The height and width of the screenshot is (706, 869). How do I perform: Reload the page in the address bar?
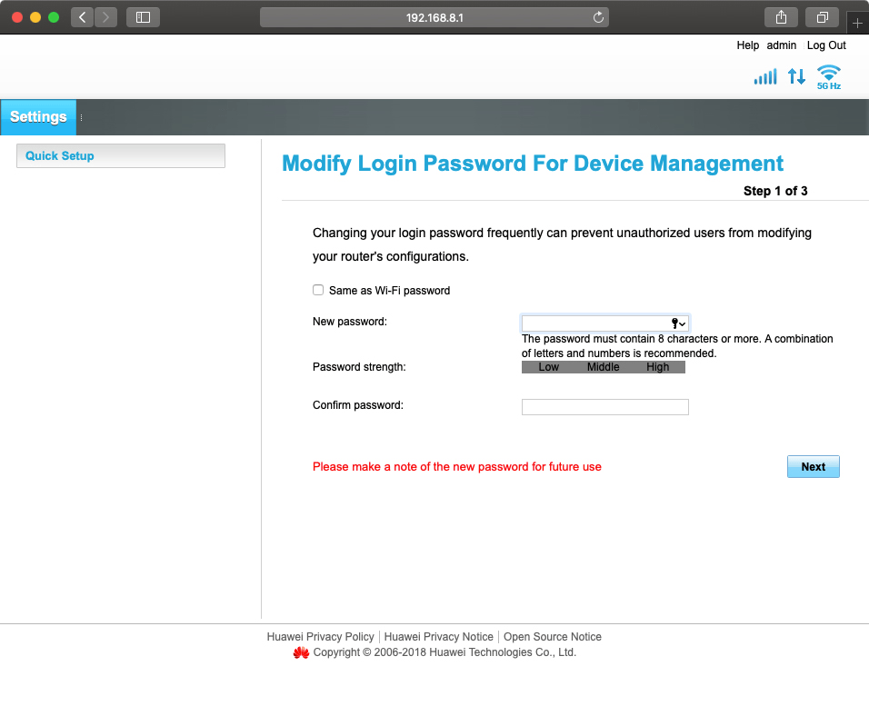(x=598, y=17)
